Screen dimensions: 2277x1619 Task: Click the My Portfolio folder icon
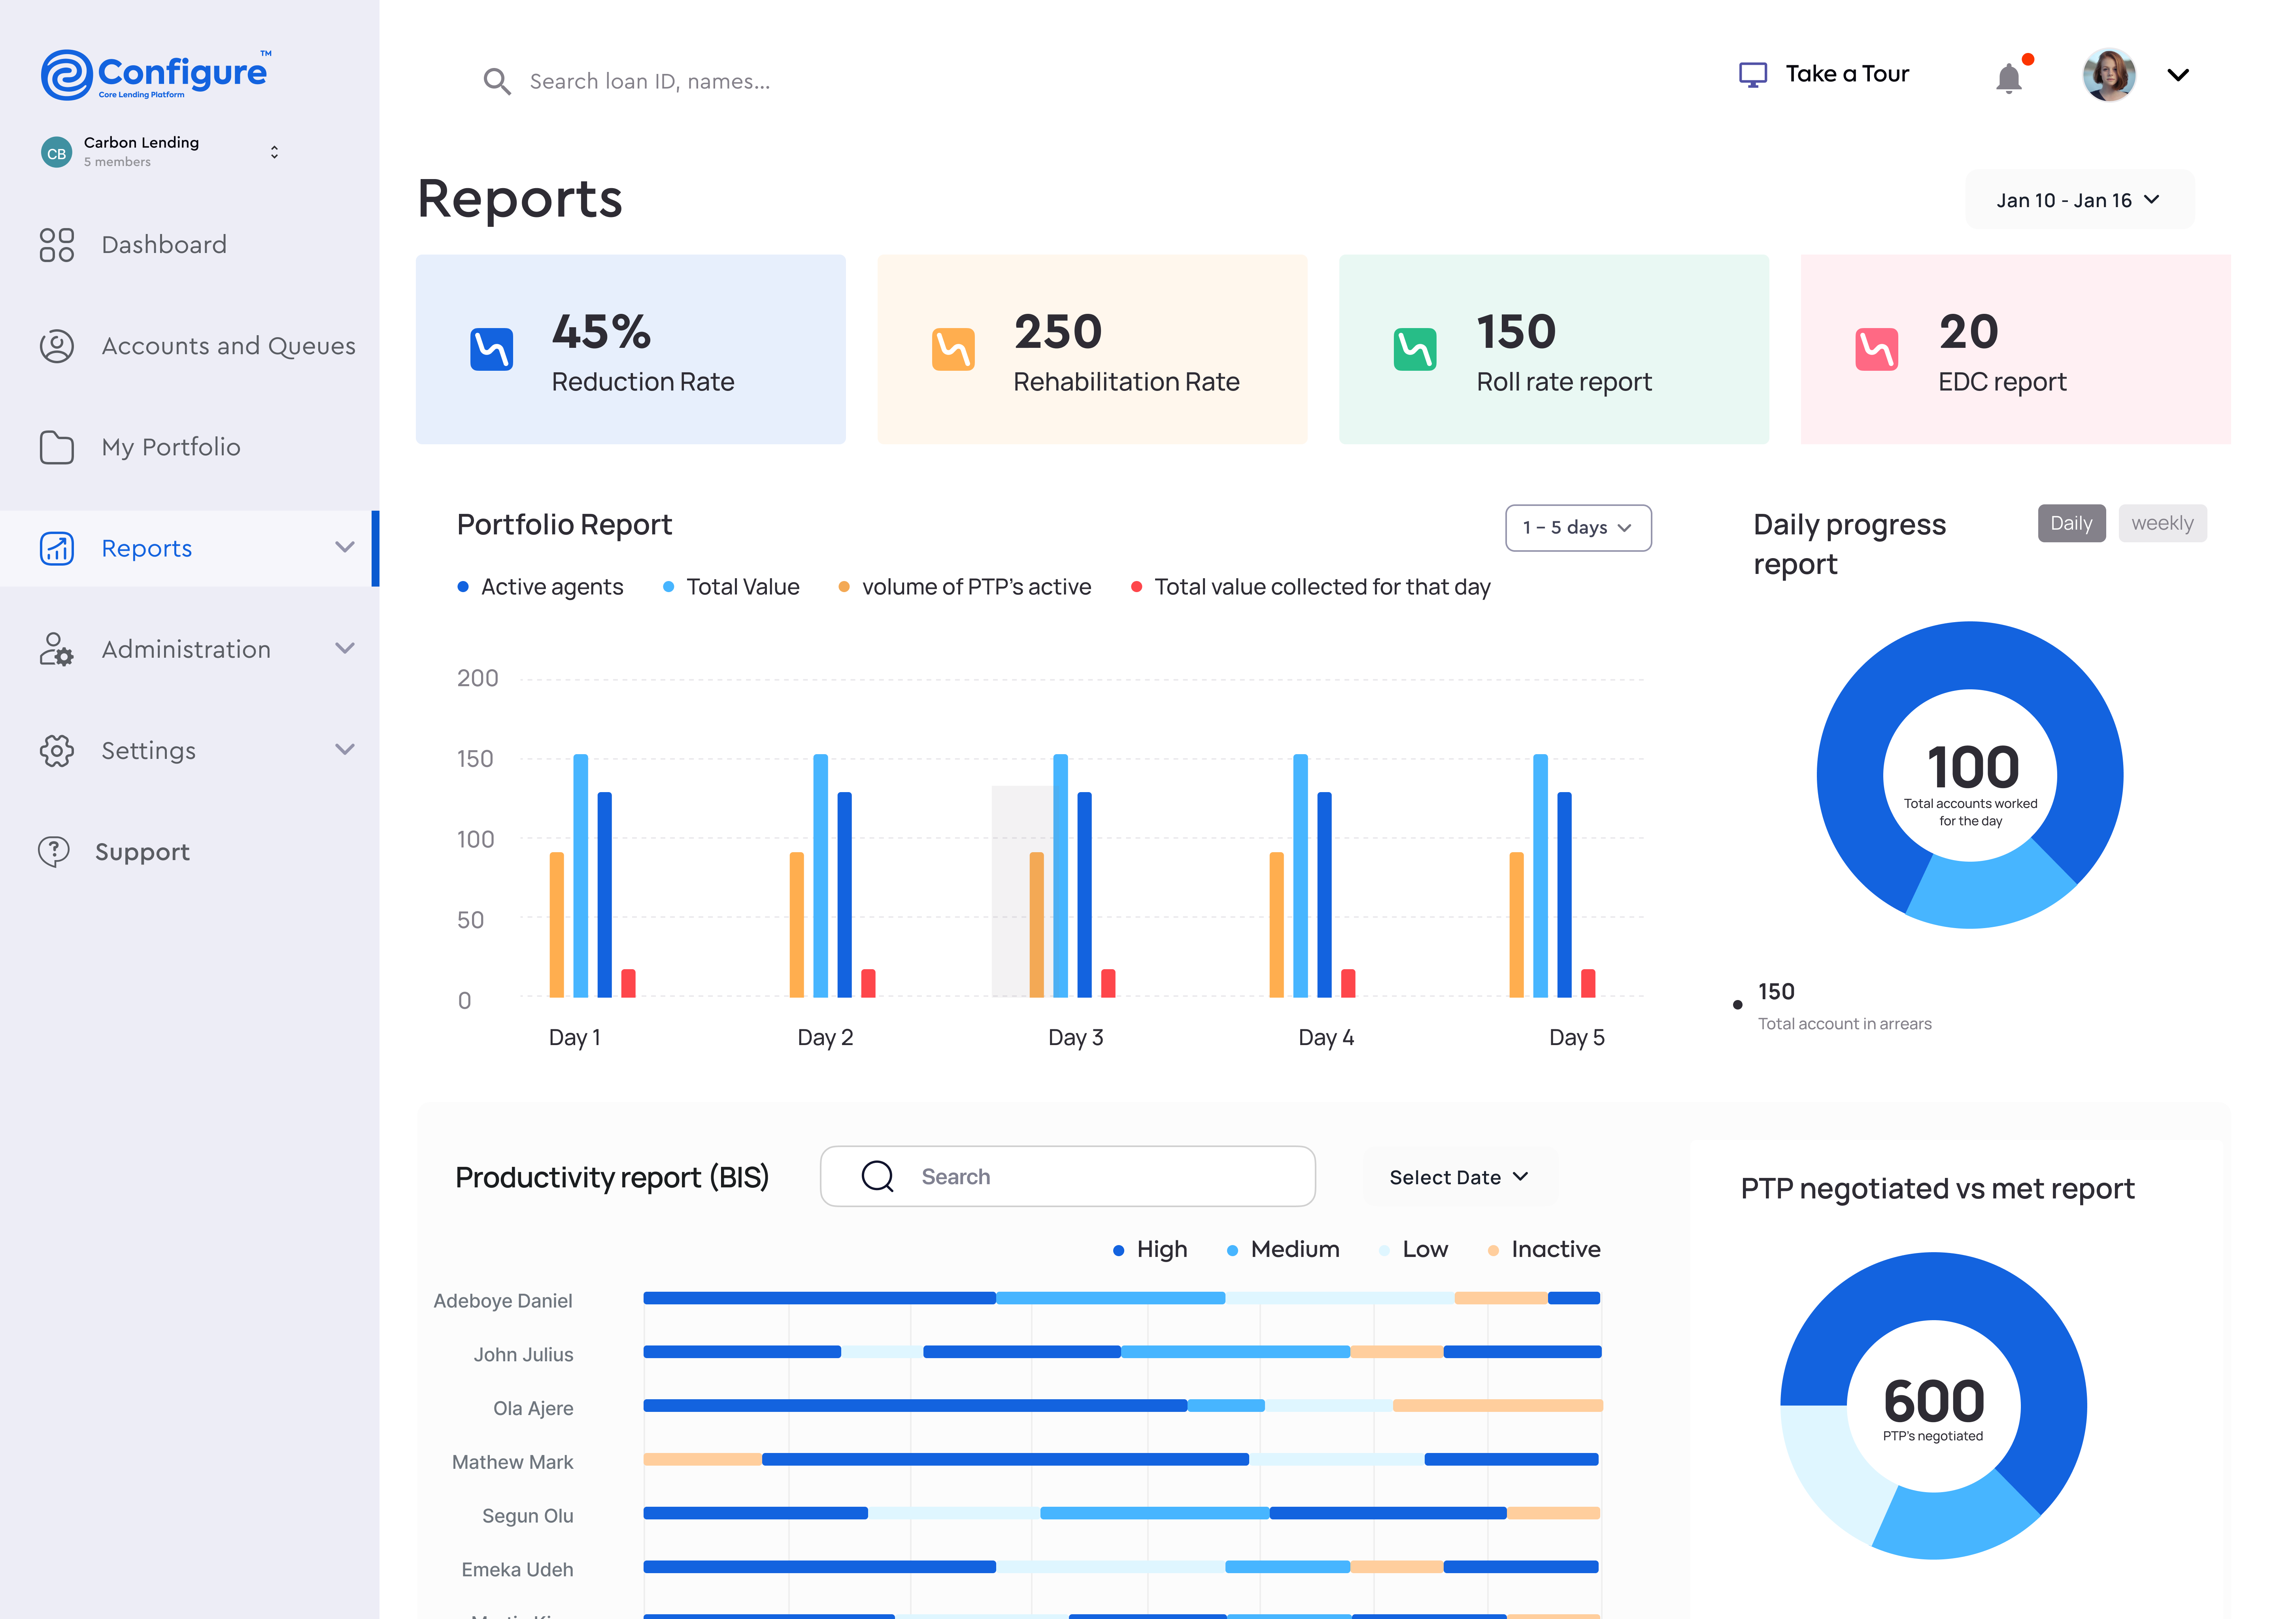click(57, 447)
